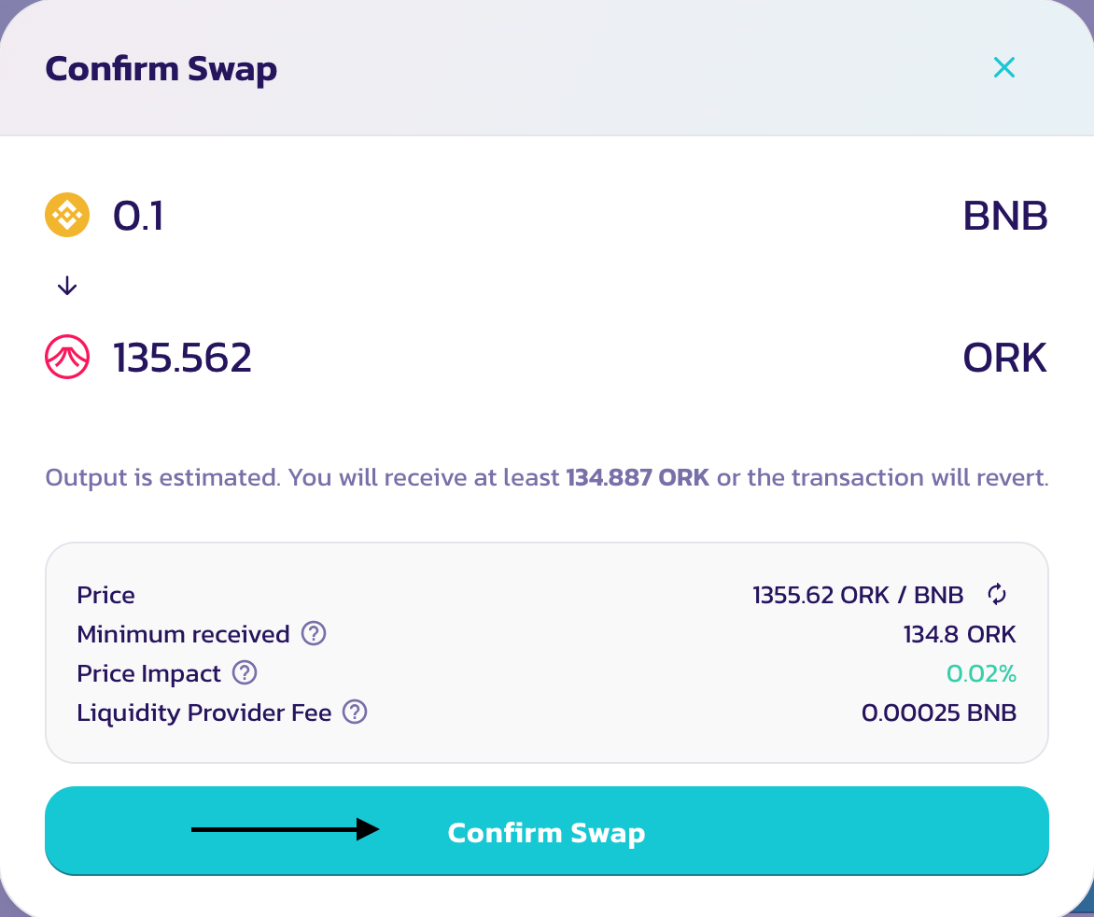Invert the price with refresh icon
This screenshot has width=1094, height=917.
(996, 594)
